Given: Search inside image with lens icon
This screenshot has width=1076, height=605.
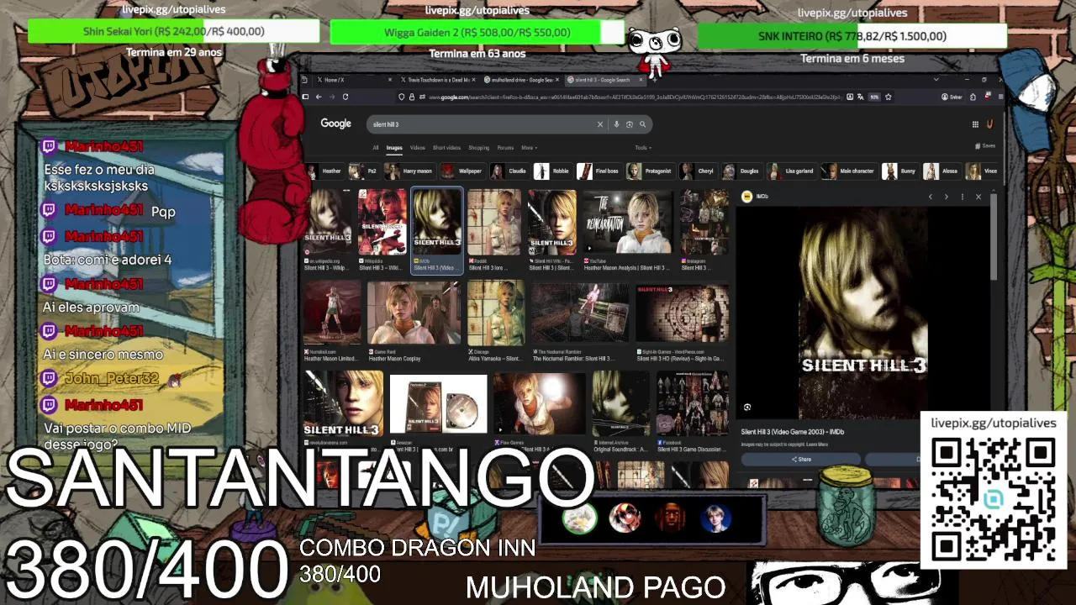Looking at the screenshot, I should click(746, 408).
